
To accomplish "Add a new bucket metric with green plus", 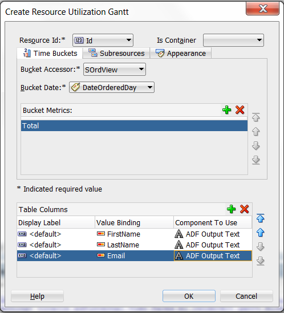I will click(x=226, y=110).
